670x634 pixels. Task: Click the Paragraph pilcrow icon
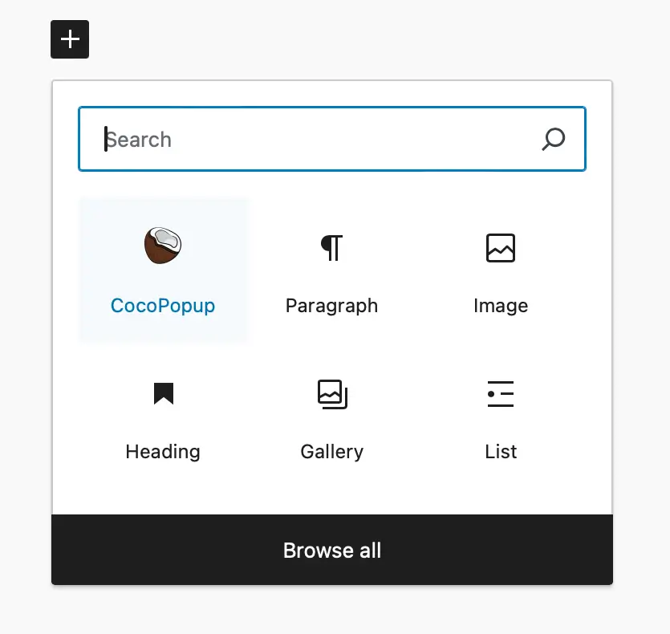coord(331,248)
